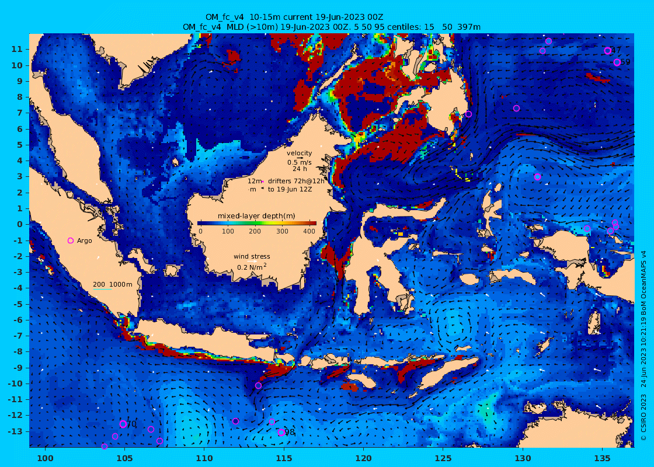Click the Argo float near 7°N 129.5°E
This screenshot has width=654, height=467.
(x=516, y=109)
